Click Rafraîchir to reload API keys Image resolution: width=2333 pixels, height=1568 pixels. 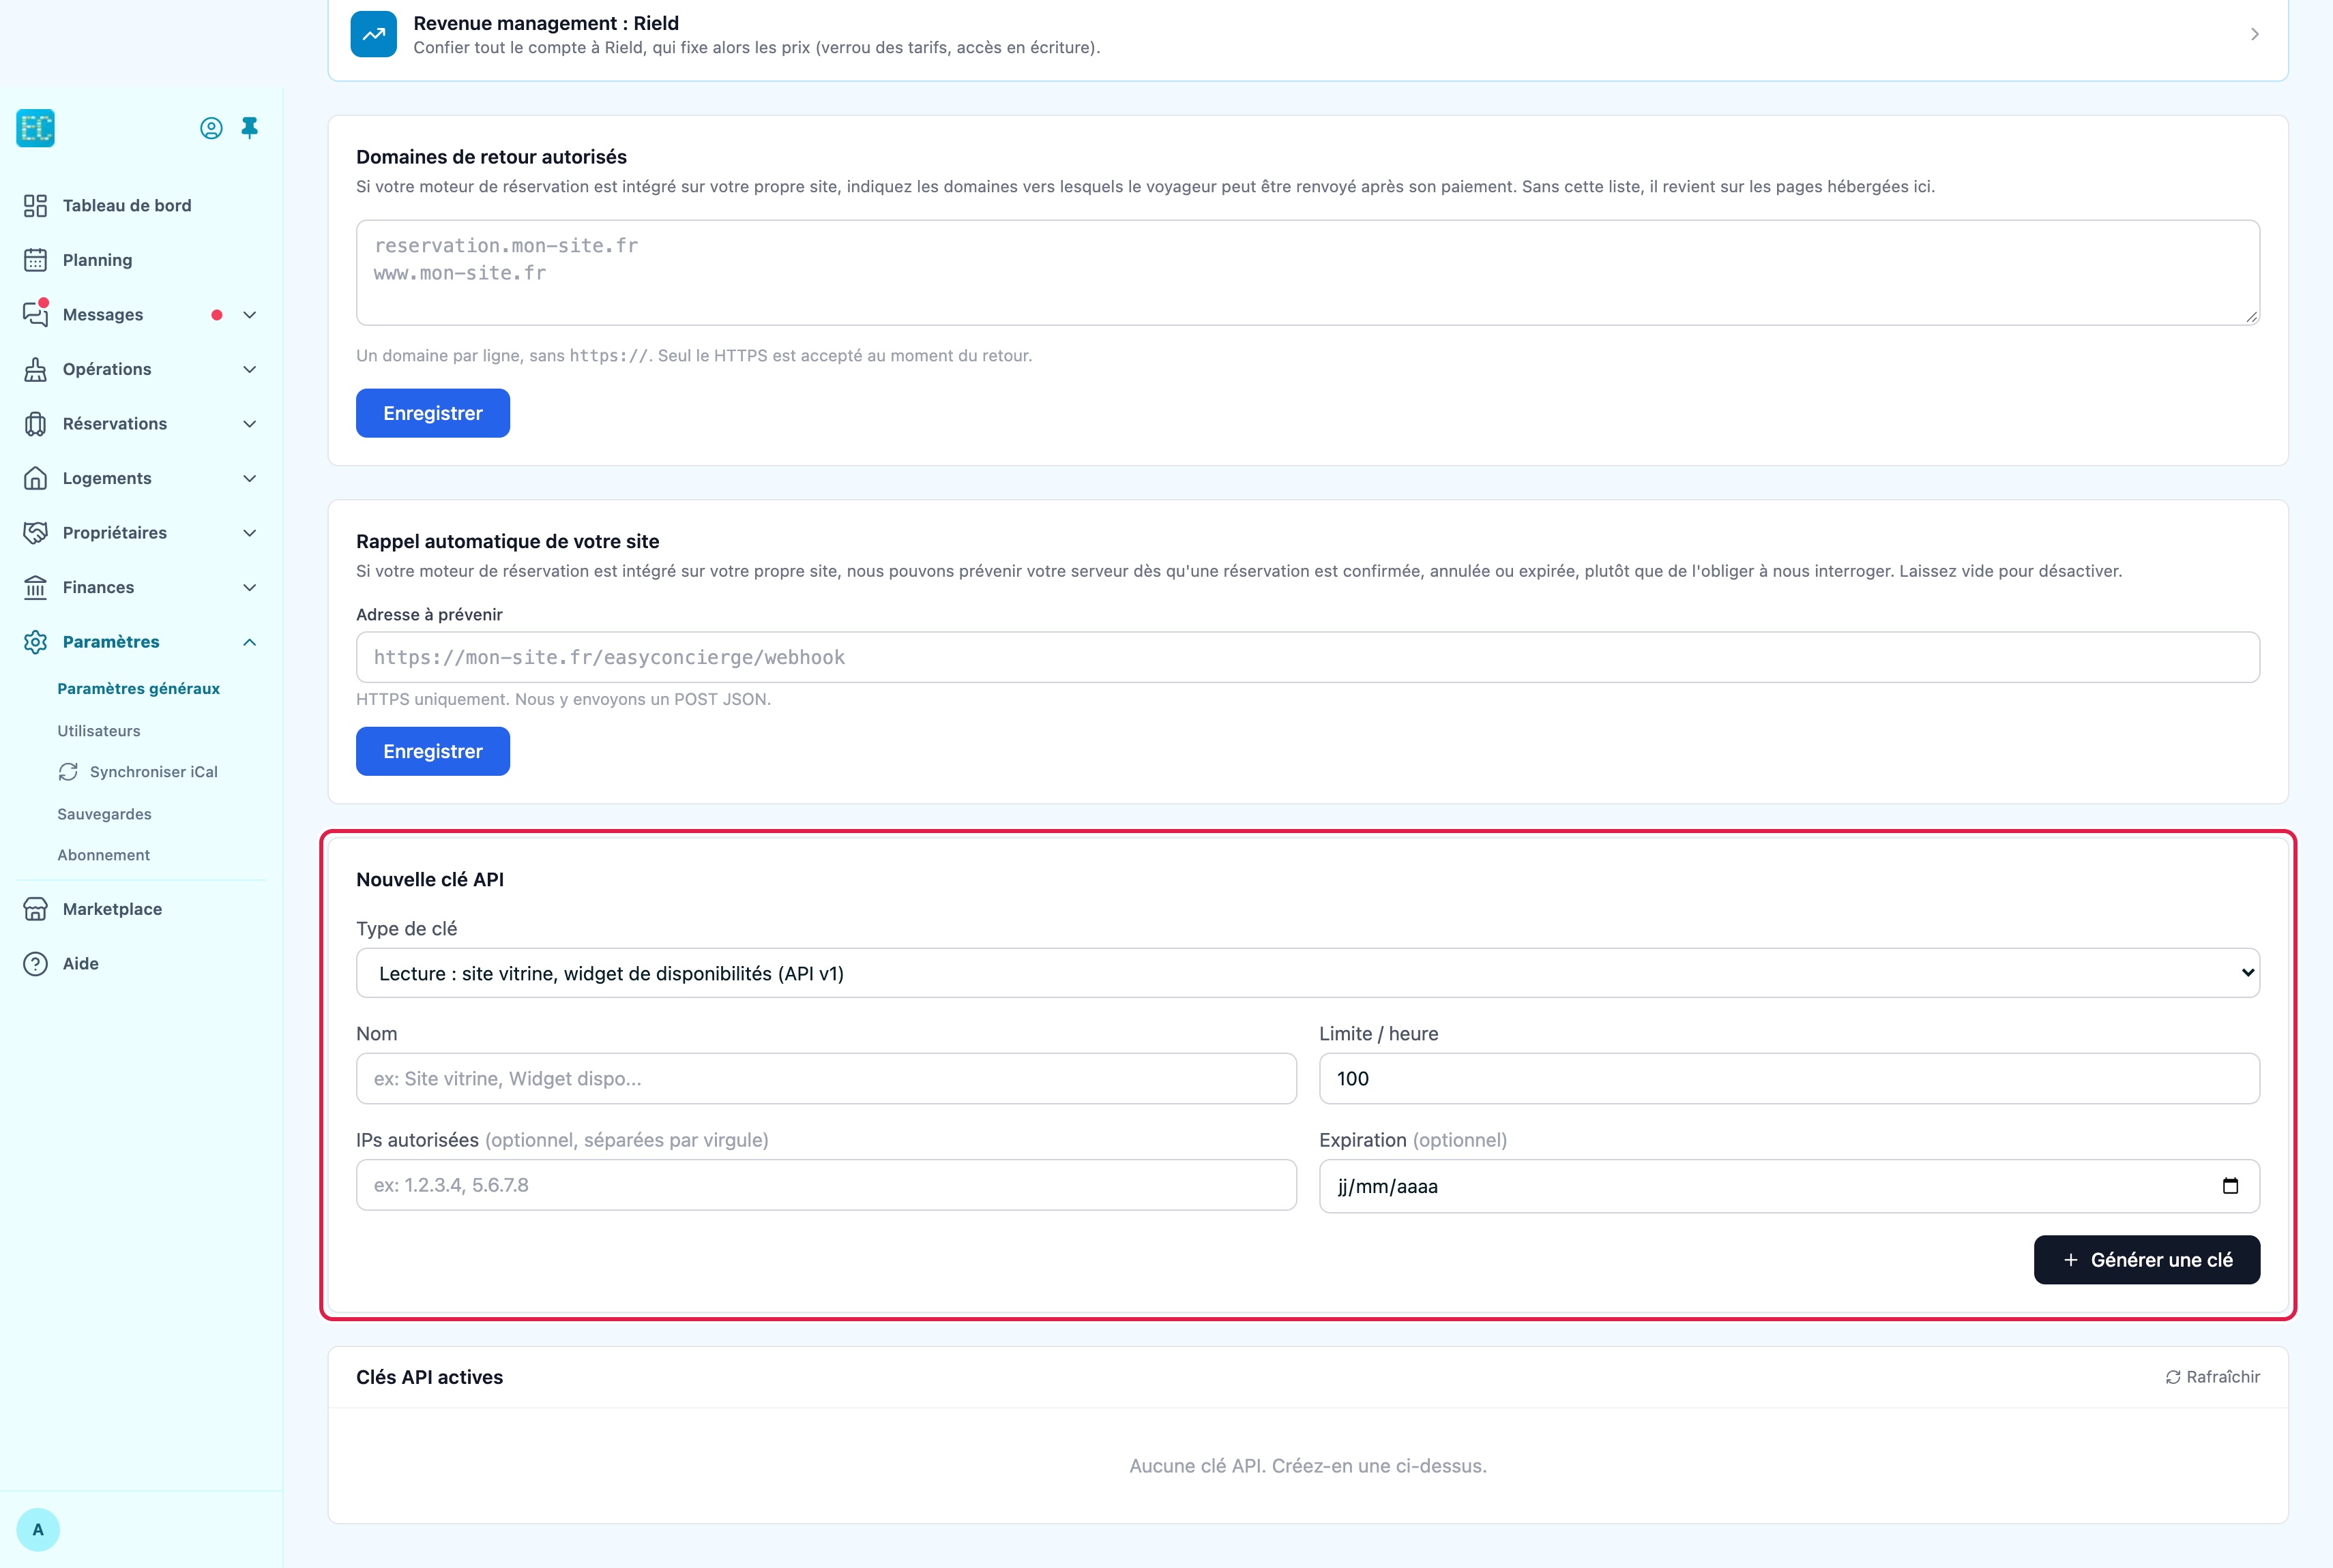coord(2212,1377)
